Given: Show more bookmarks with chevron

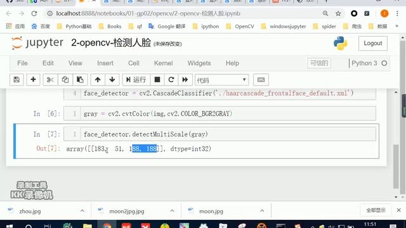Looking at the screenshot, I should (396, 26).
